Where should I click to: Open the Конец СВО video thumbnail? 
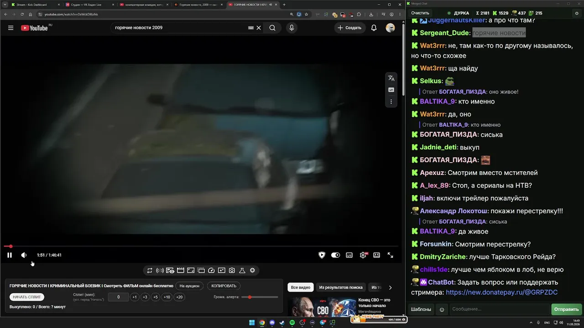pyautogui.click(x=322, y=307)
